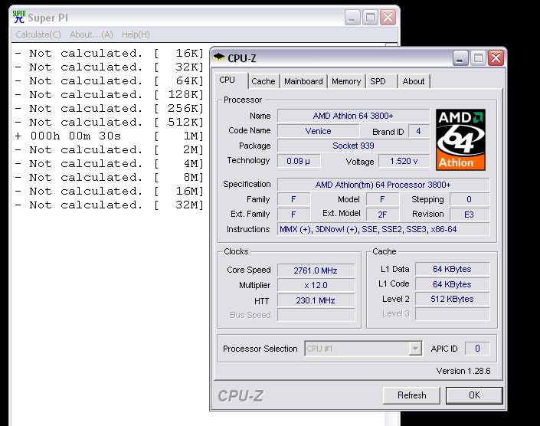
Task: Open the Processor Selection CPU #1 dropdown
Action: [x=363, y=349]
